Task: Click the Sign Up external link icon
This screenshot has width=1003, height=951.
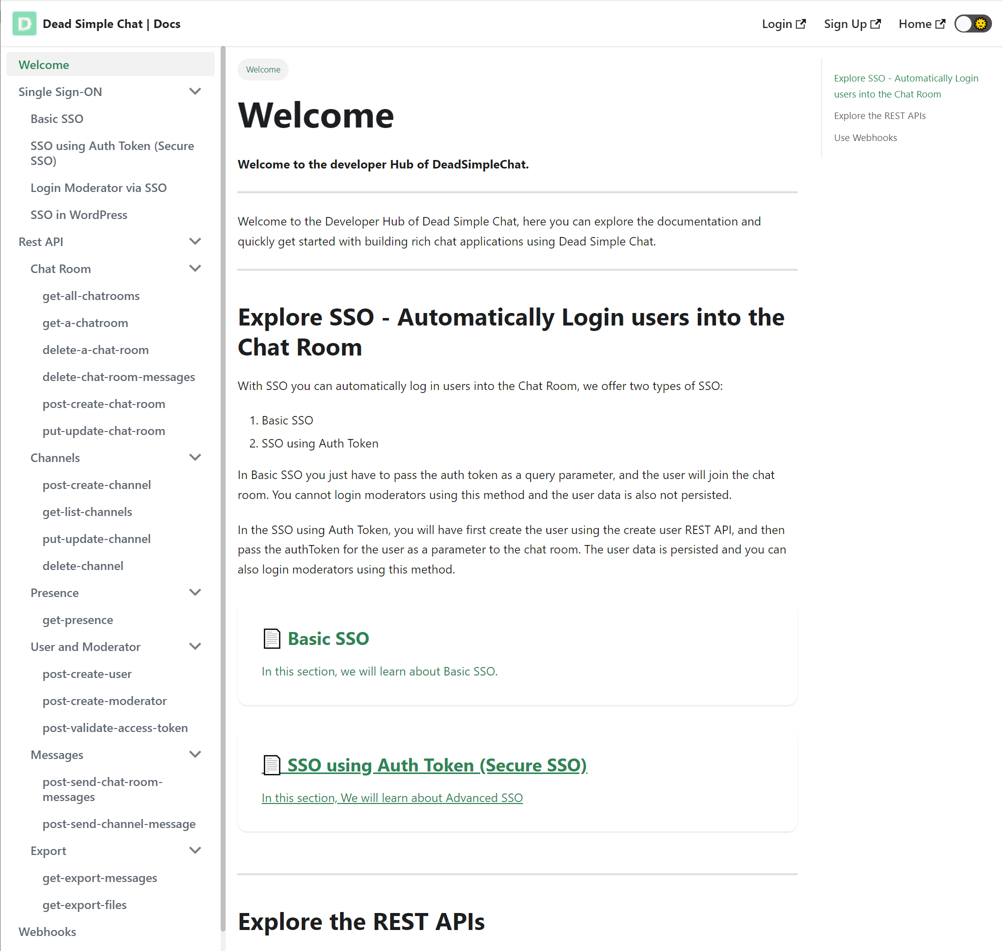Action: pyautogui.click(x=876, y=23)
